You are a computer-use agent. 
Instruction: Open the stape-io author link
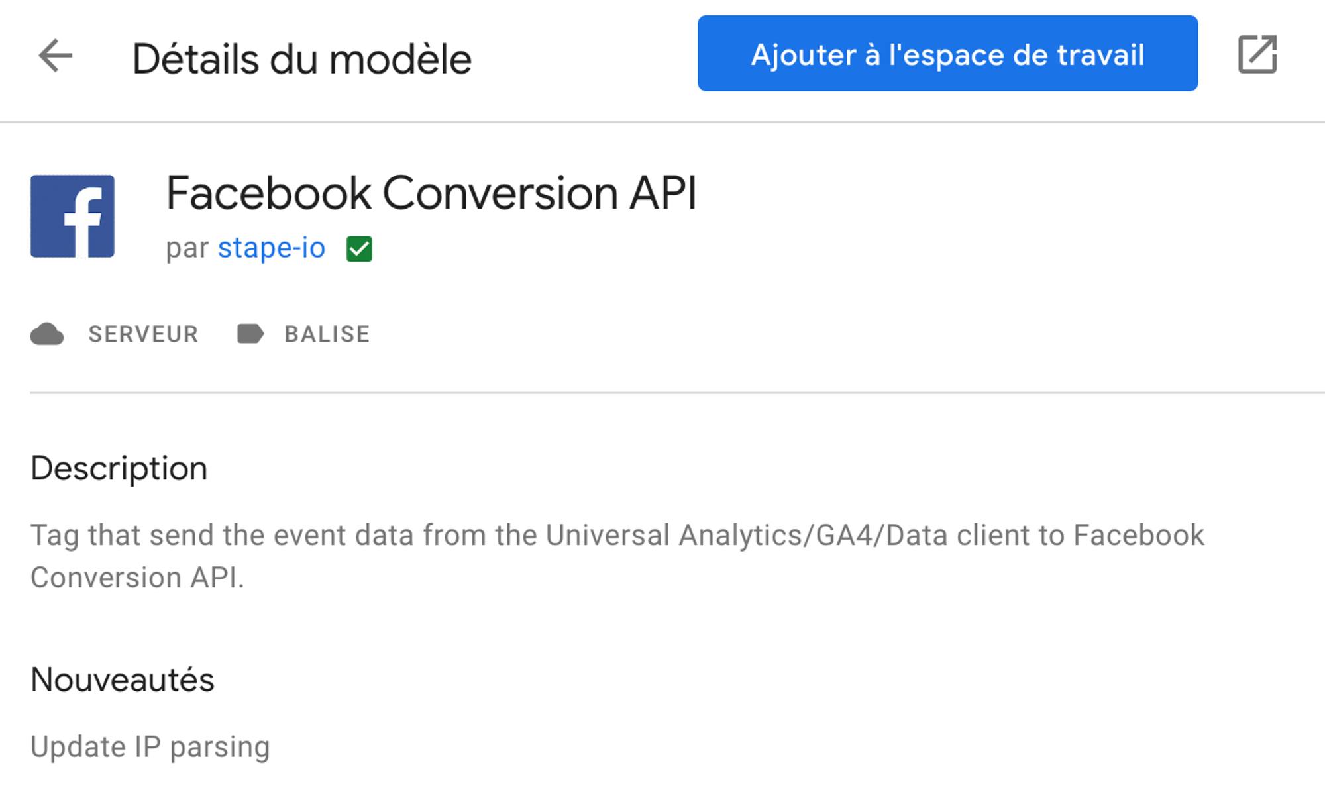(x=272, y=248)
